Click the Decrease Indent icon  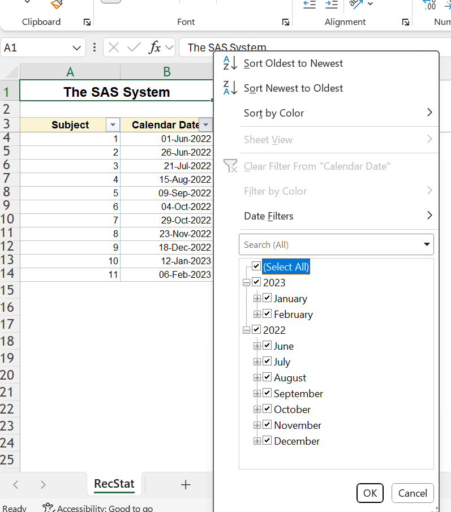coord(310,5)
